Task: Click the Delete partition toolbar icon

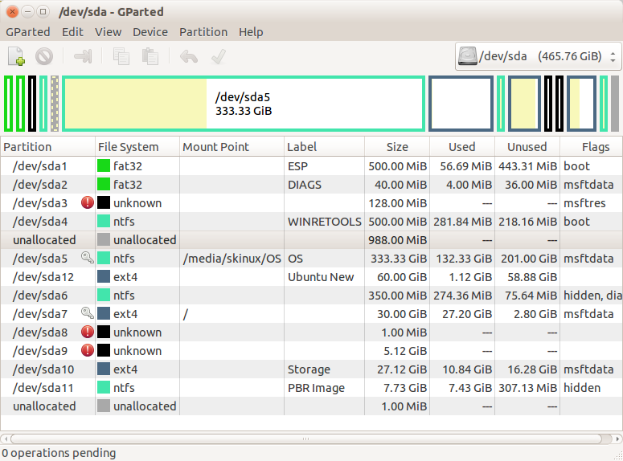Action: 44,57
